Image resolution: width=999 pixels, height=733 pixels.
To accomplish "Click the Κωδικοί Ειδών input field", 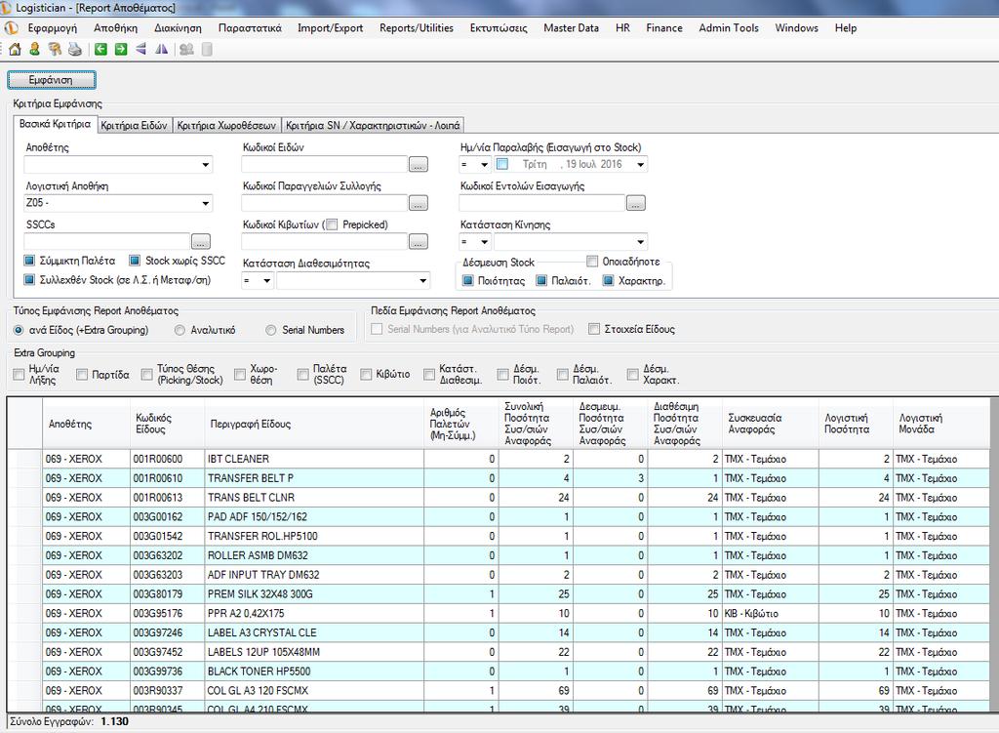I will (324, 164).
